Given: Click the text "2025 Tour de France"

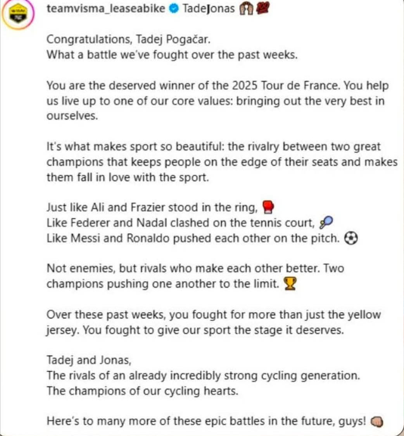Looking at the screenshot, I should (287, 85).
